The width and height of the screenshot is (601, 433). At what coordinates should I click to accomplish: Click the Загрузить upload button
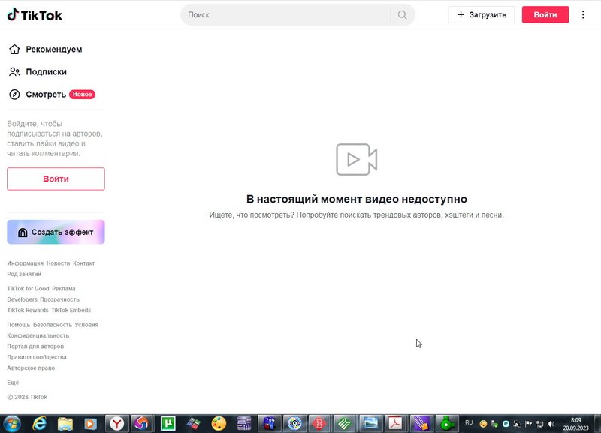tap(482, 14)
